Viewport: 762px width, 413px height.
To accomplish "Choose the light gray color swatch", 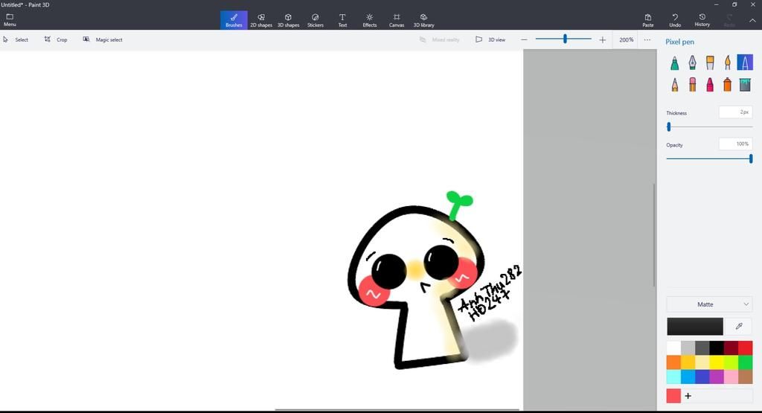I will [688, 348].
